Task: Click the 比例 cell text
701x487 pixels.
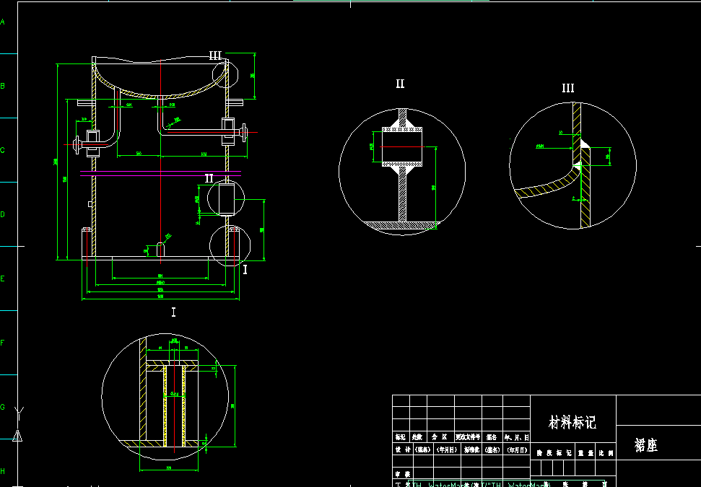Action: click(x=606, y=453)
